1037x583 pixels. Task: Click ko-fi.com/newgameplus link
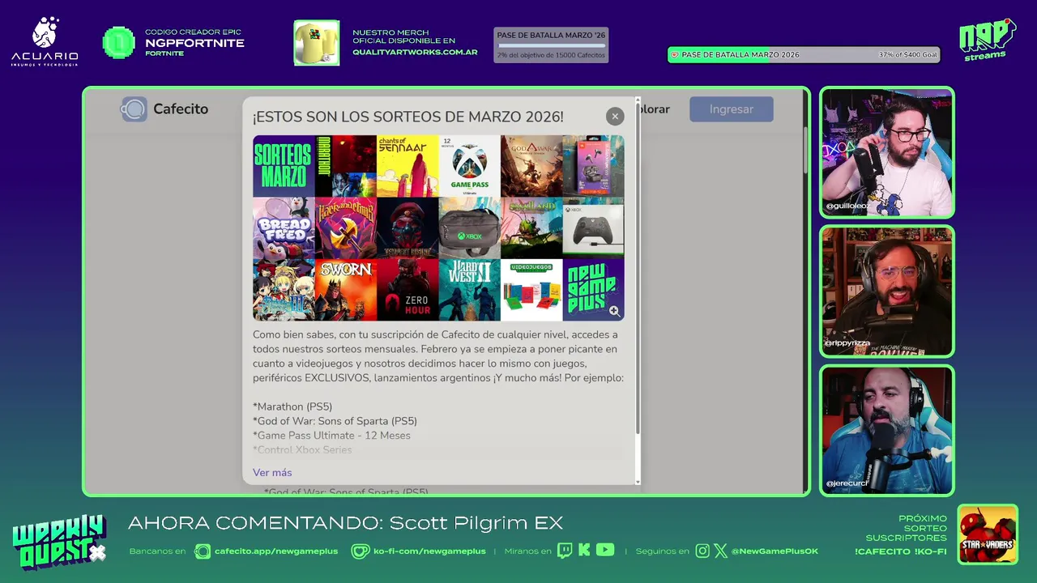429,551
